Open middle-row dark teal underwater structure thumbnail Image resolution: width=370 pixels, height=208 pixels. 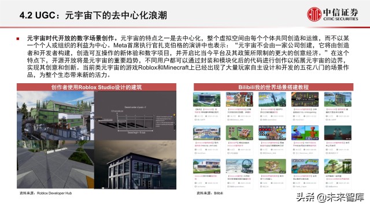pos(338,133)
